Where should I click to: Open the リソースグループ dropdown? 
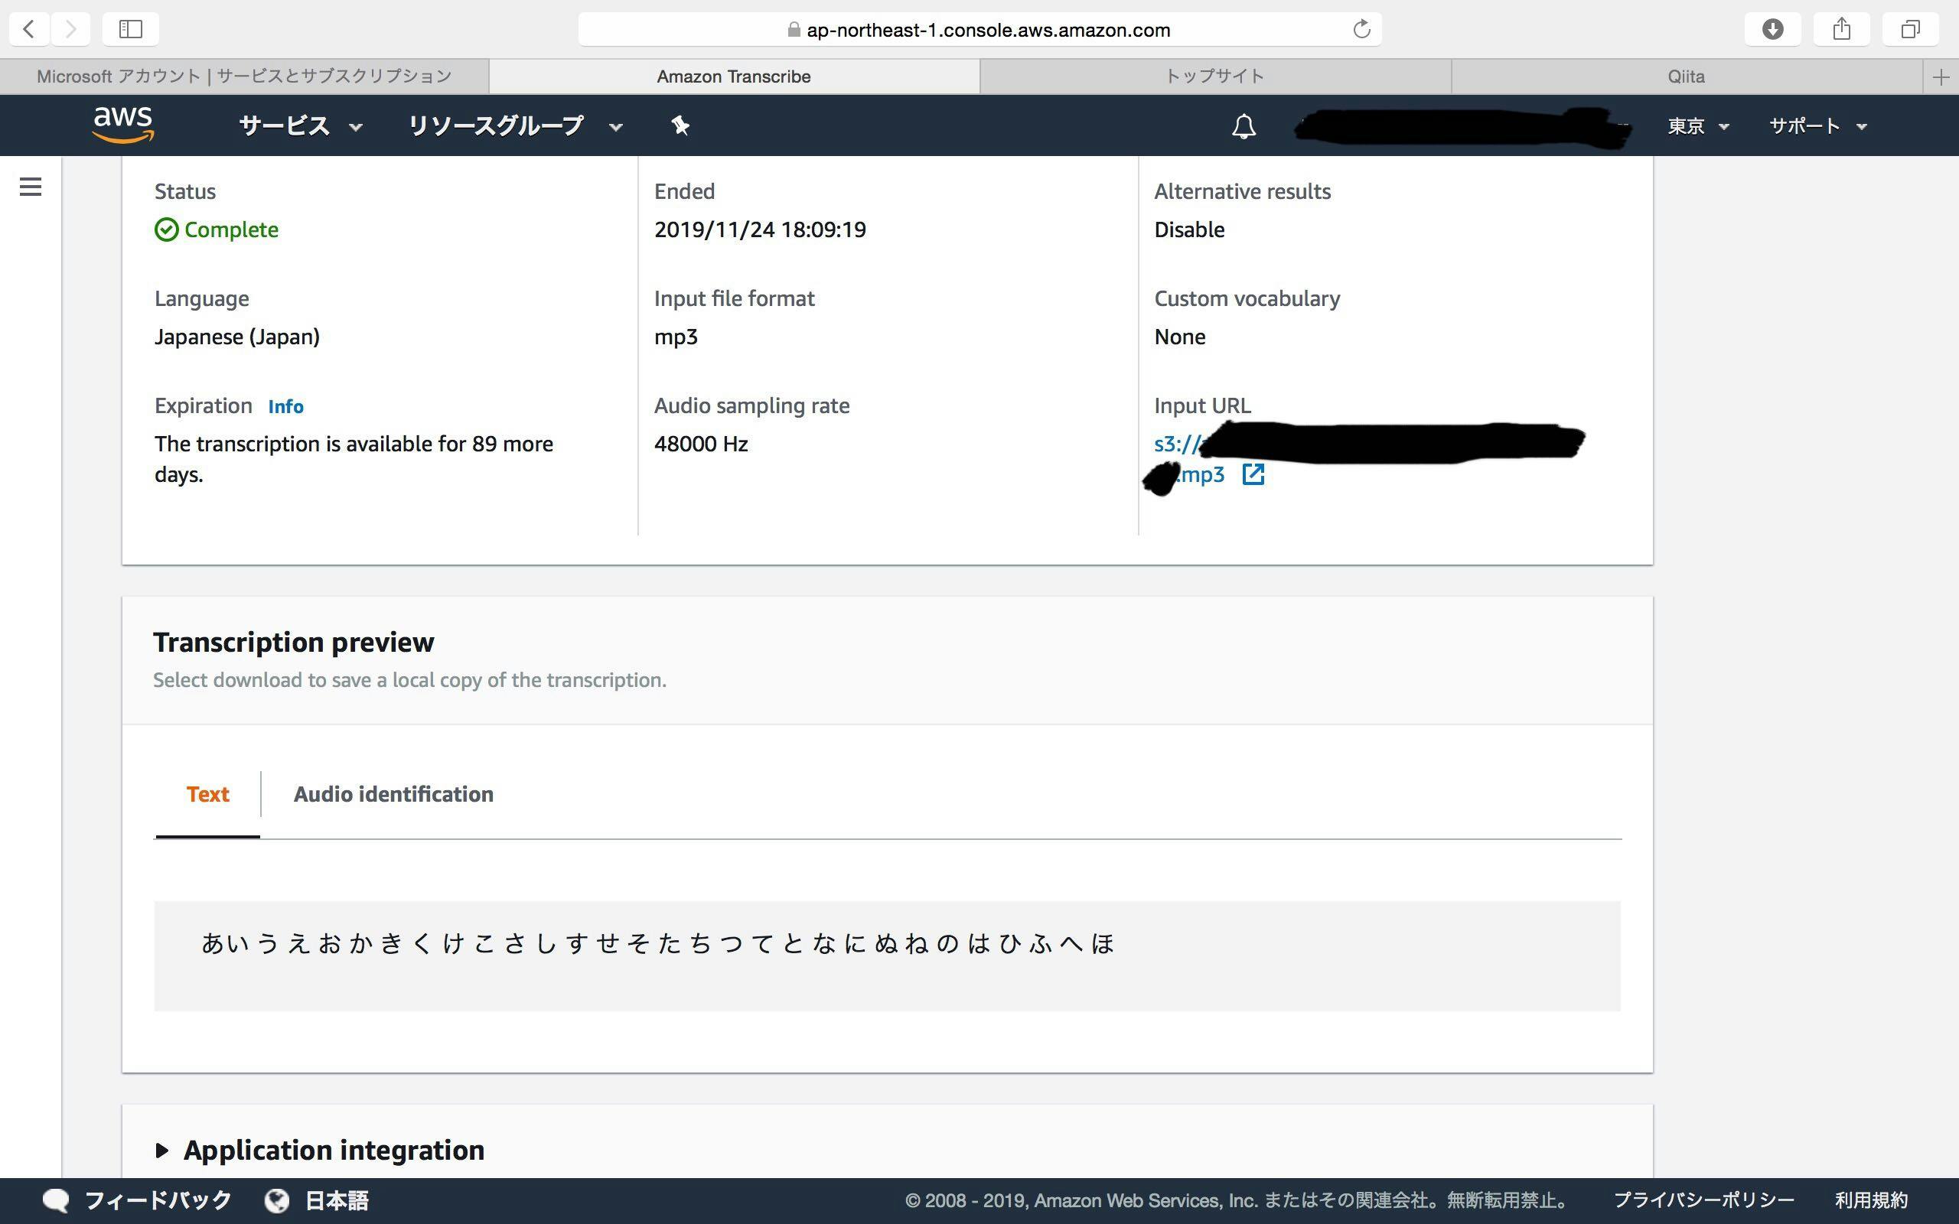click(x=514, y=126)
